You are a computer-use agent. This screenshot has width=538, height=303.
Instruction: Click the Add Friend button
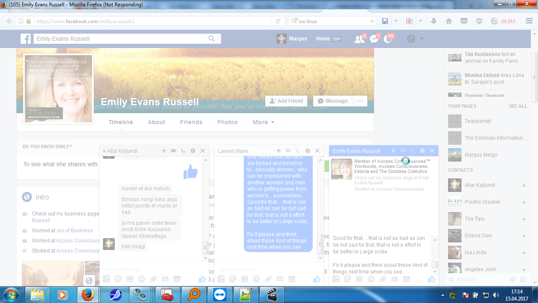click(286, 101)
